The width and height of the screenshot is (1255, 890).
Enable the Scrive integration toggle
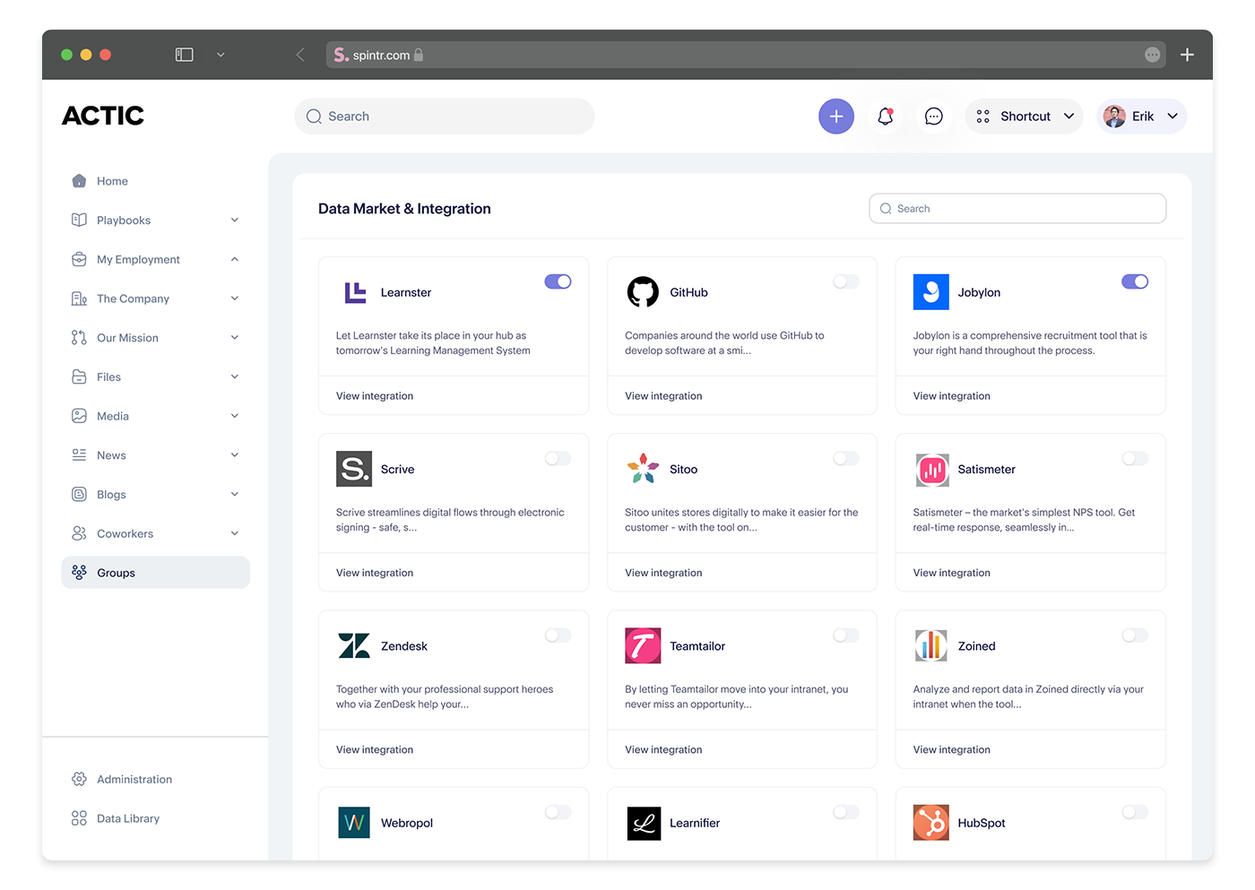click(x=558, y=459)
